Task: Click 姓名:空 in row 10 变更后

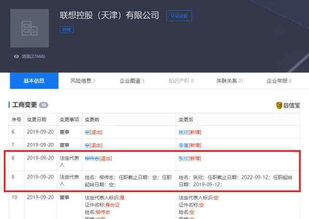Action: pyautogui.click(x=187, y=212)
